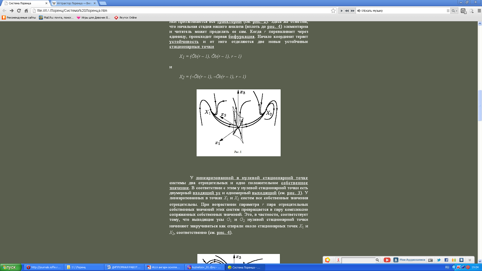
Task: Go forward in browser history
Action: pos(12,11)
